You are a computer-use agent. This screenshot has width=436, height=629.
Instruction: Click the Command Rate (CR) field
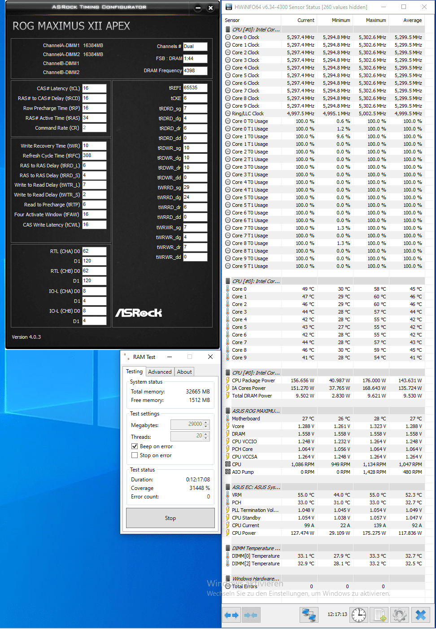94,128
